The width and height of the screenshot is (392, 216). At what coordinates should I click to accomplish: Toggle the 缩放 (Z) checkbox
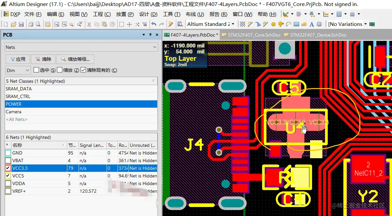coord(60,70)
